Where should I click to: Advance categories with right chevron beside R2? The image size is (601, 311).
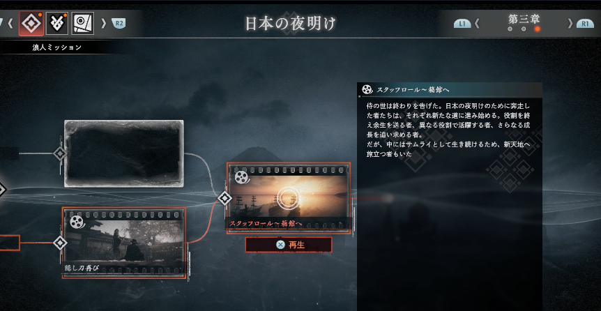coord(103,24)
